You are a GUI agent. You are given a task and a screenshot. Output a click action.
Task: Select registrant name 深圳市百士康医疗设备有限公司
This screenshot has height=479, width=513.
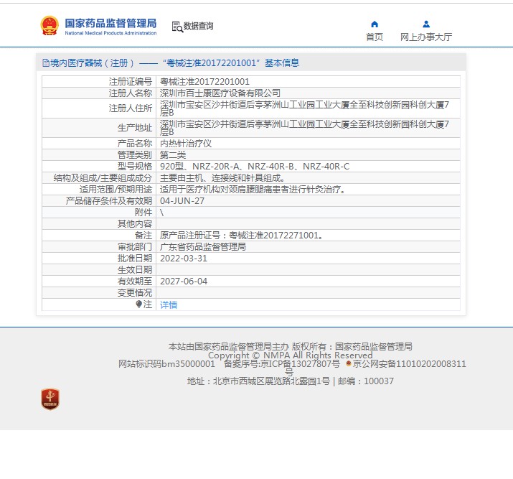pyautogui.click(x=220, y=93)
